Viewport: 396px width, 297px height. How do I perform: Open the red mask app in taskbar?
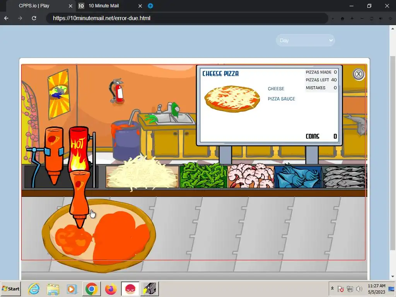pyautogui.click(x=130, y=288)
